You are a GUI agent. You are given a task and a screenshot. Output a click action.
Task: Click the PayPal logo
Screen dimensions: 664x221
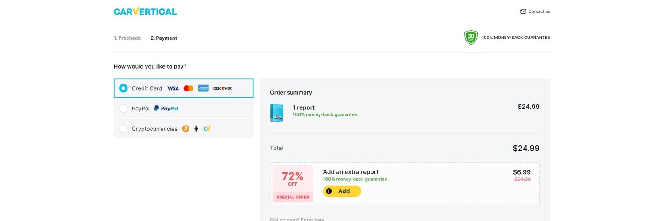pos(166,108)
